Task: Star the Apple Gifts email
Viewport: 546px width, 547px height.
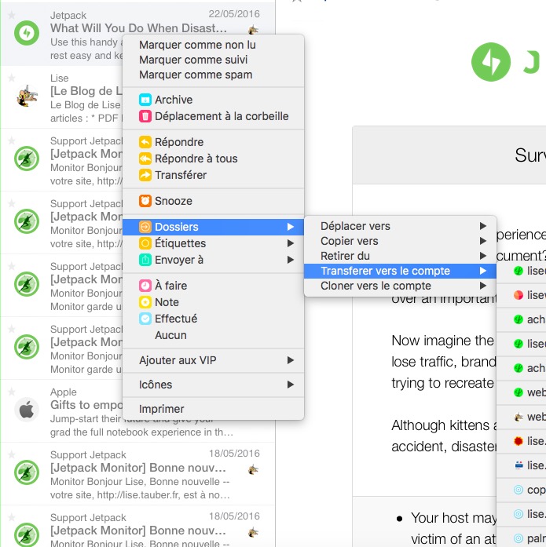Action: tap(12, 392)
